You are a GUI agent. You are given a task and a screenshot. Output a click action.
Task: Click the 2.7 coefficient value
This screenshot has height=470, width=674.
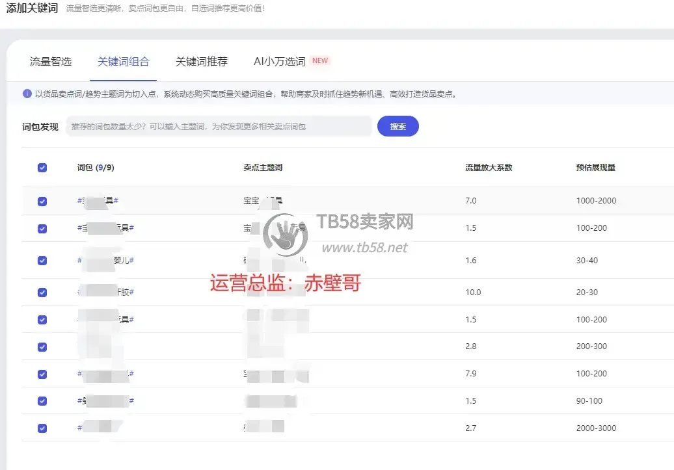(470, 428)
